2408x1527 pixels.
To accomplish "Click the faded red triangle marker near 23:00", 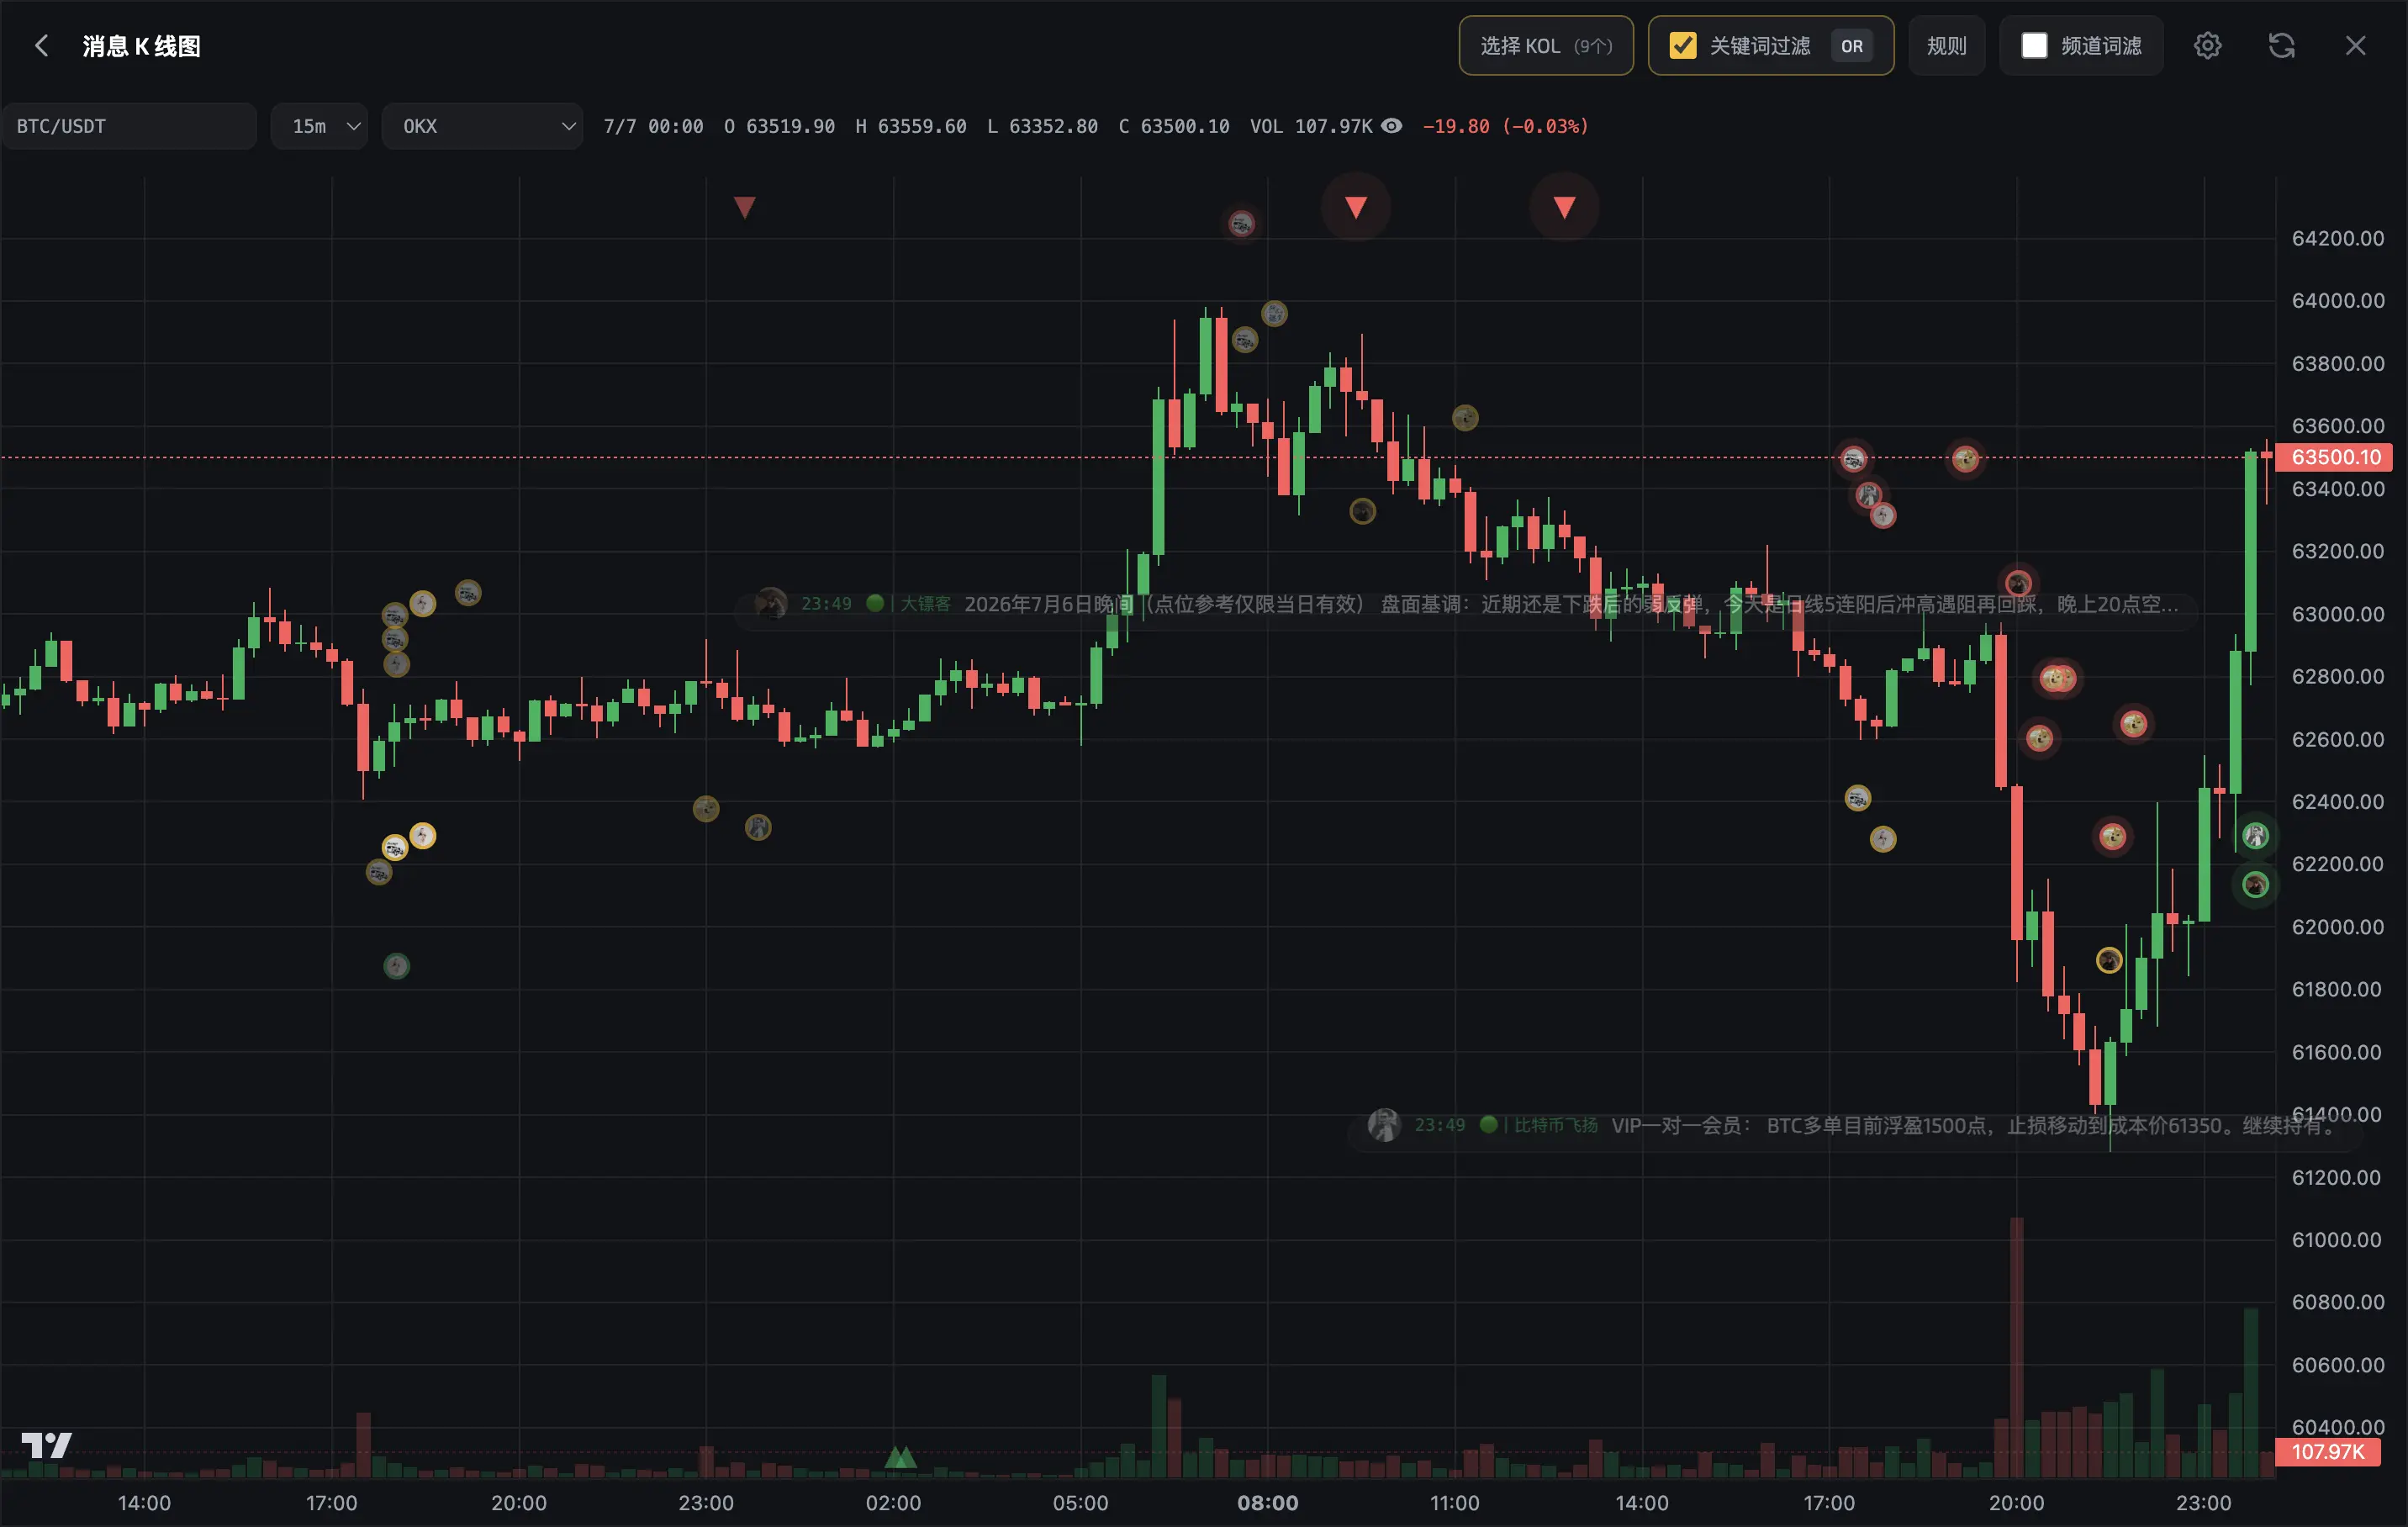I will [x=744, y=207].
